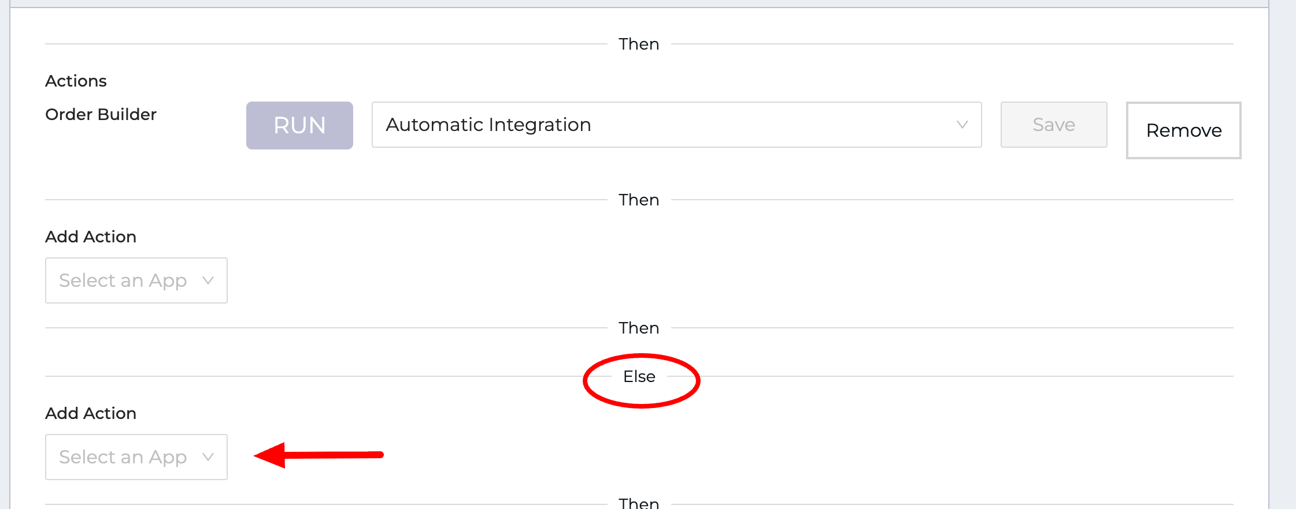1296x509 pixels.
Task: Click the circled Else divider label
Action: pyautogui.click(x=639, y=377)
